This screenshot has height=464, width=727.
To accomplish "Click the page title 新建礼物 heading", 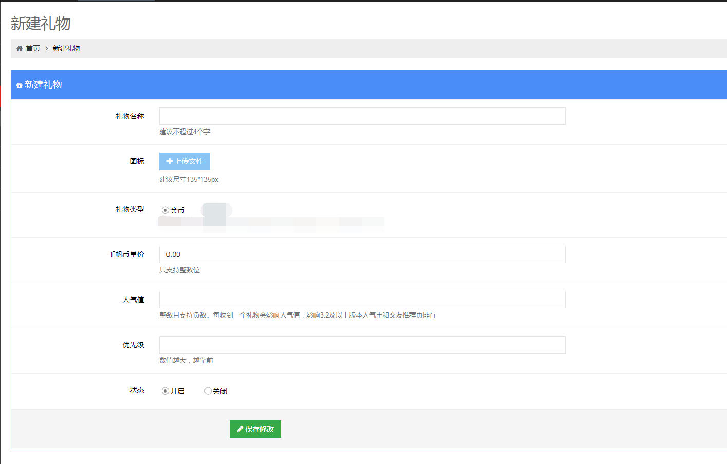I will (x=41, y=24).
